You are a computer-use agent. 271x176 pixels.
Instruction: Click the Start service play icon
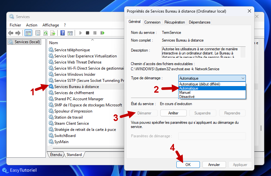pos(80,33)
